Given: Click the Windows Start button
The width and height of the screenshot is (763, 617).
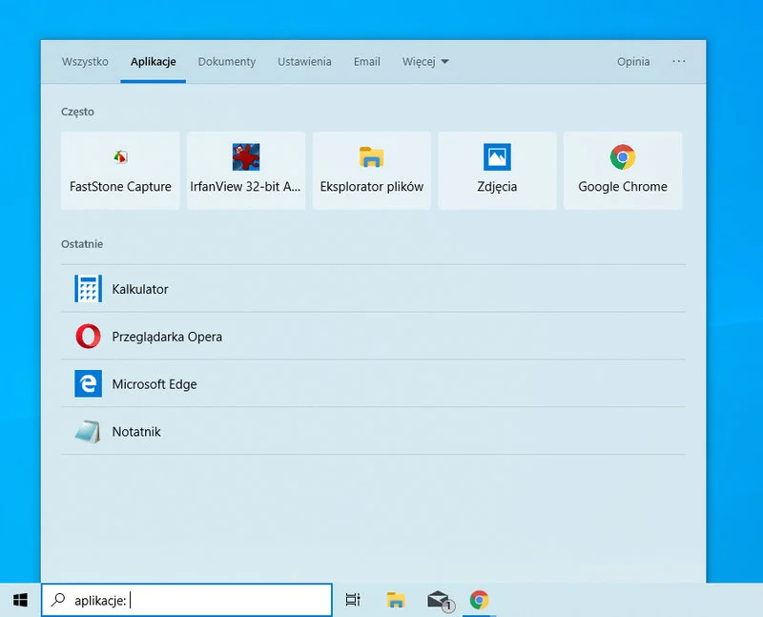Looking at the screenshot, I should [20, 600].
